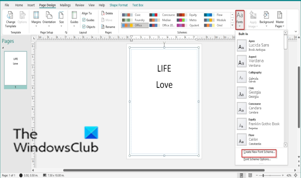Screen dimensions: 301x178
Task: Select the Apex font scheme icon
Action: pyautogui.click(x=242, y=45)
